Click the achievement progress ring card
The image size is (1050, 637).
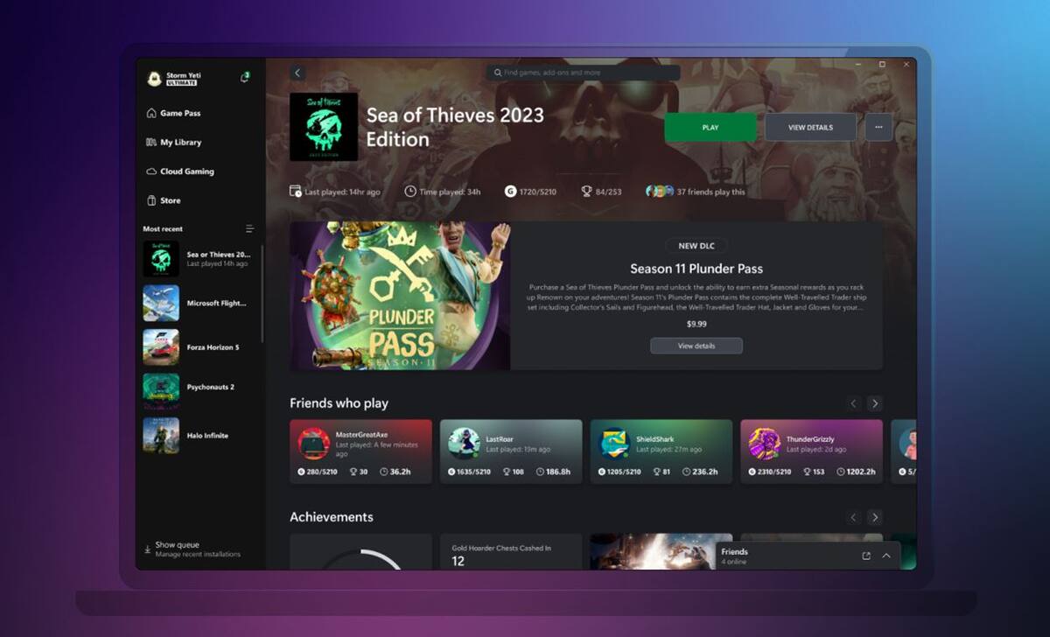(360, 552)
